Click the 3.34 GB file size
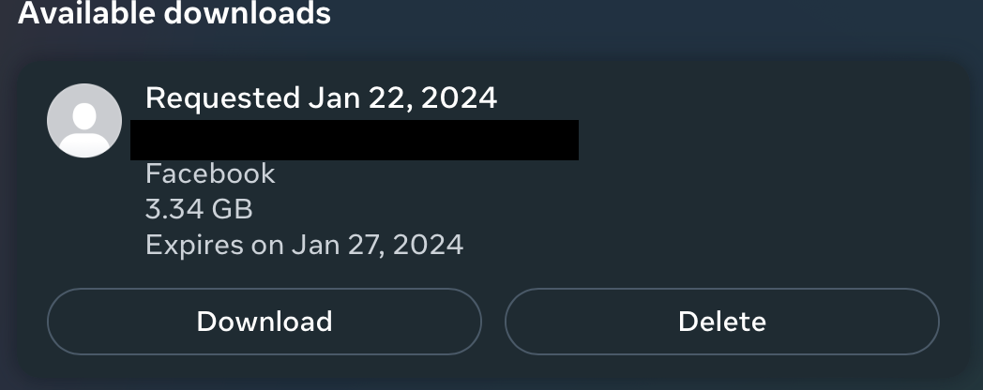This screenshot has height=390, width=983. click(x=199, y=209)
